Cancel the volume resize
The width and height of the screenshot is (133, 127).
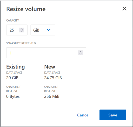(x=83, y=115)
